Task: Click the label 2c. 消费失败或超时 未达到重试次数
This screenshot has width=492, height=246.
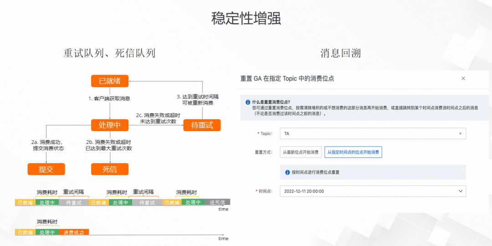Action: (x=158, y=118)
